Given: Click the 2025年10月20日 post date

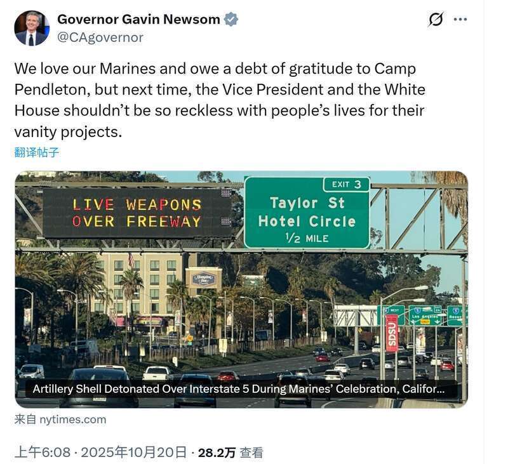Looking at the screenshot, I should click(x=135, y=453).
